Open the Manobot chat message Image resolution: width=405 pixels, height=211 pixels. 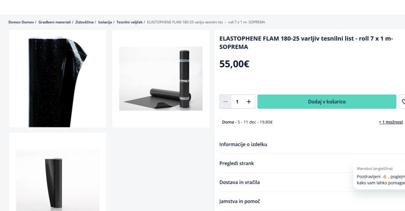[379, 176]
